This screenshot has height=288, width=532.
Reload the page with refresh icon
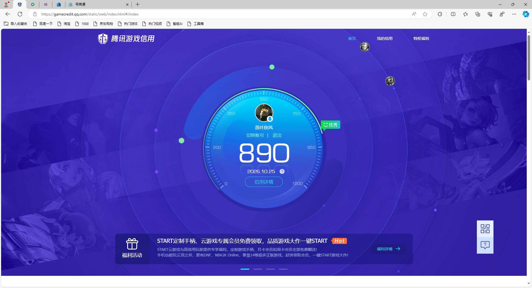20,14
